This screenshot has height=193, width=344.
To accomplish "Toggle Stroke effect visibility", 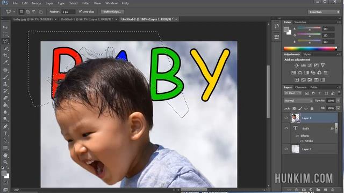I will point(302,141).
